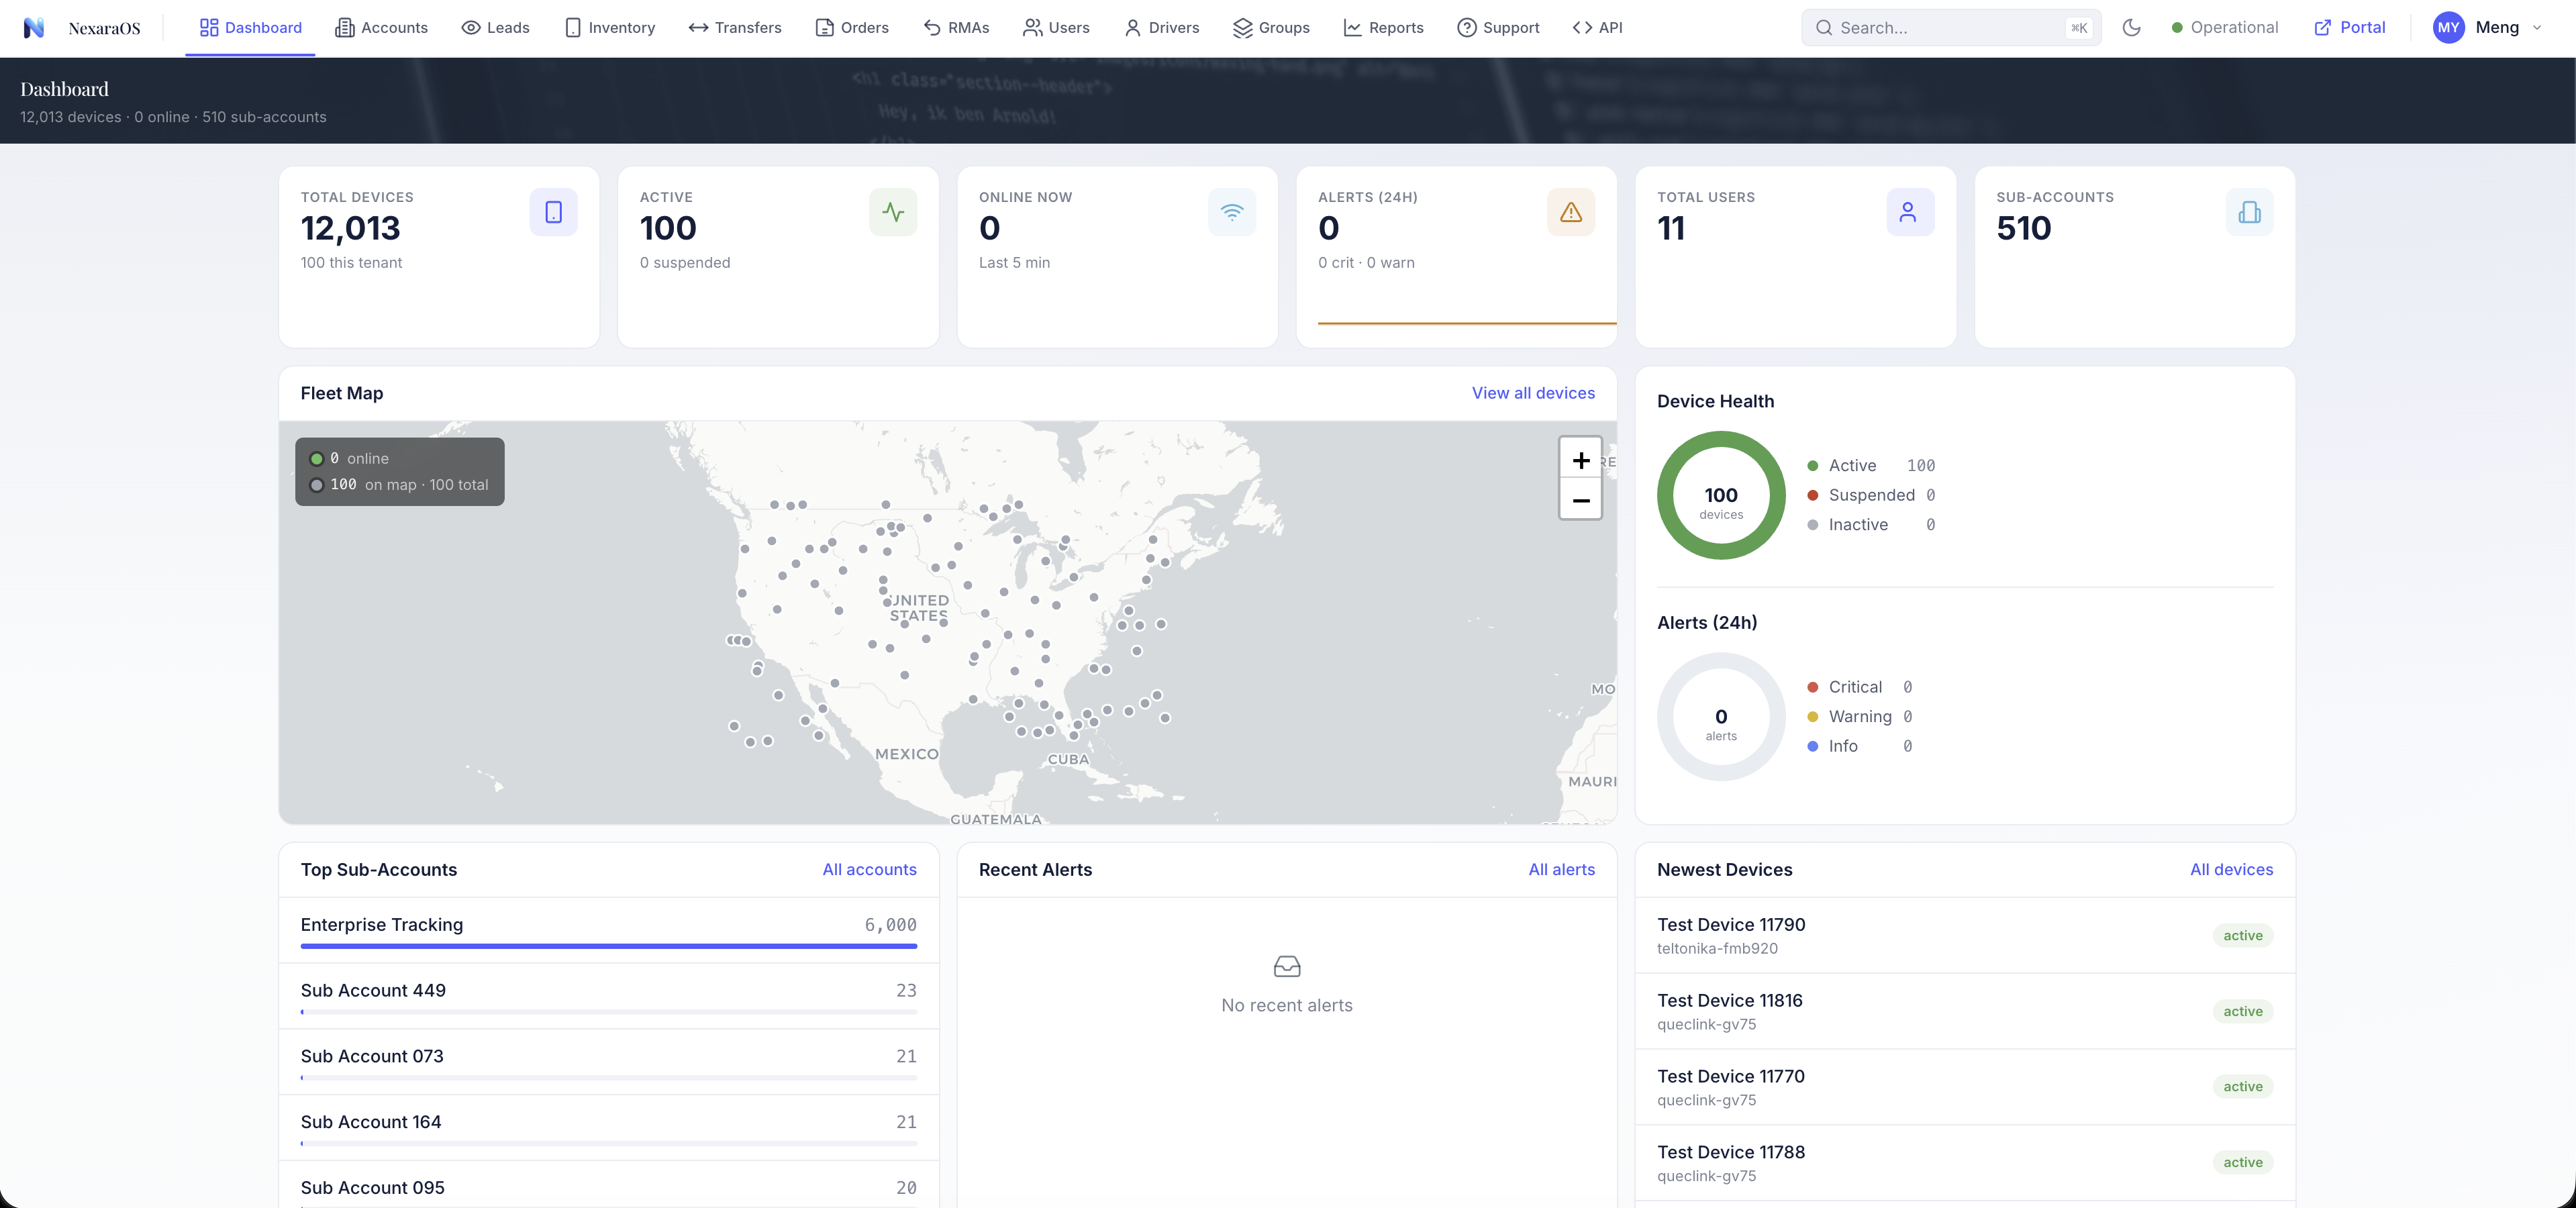Navigate to Transfers
2576x1208 pixels.
pyautogui.click(x=735, y=28)
